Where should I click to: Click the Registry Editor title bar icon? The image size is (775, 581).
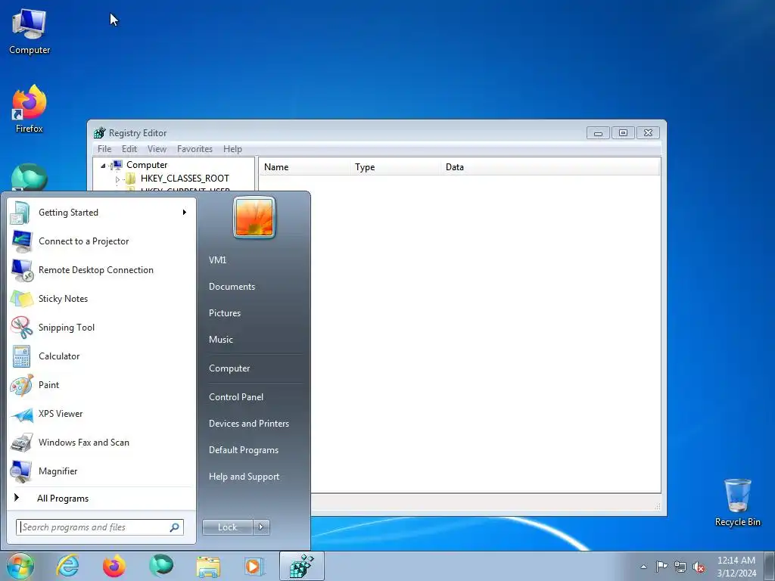(x=99, y=133)
